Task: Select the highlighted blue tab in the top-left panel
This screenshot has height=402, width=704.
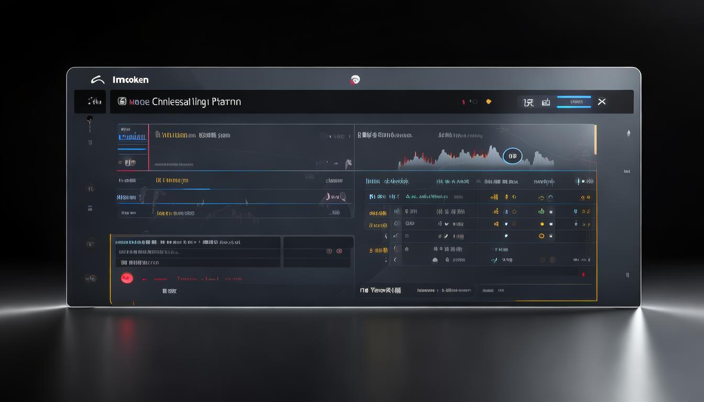Action: (x=132, y=137)
